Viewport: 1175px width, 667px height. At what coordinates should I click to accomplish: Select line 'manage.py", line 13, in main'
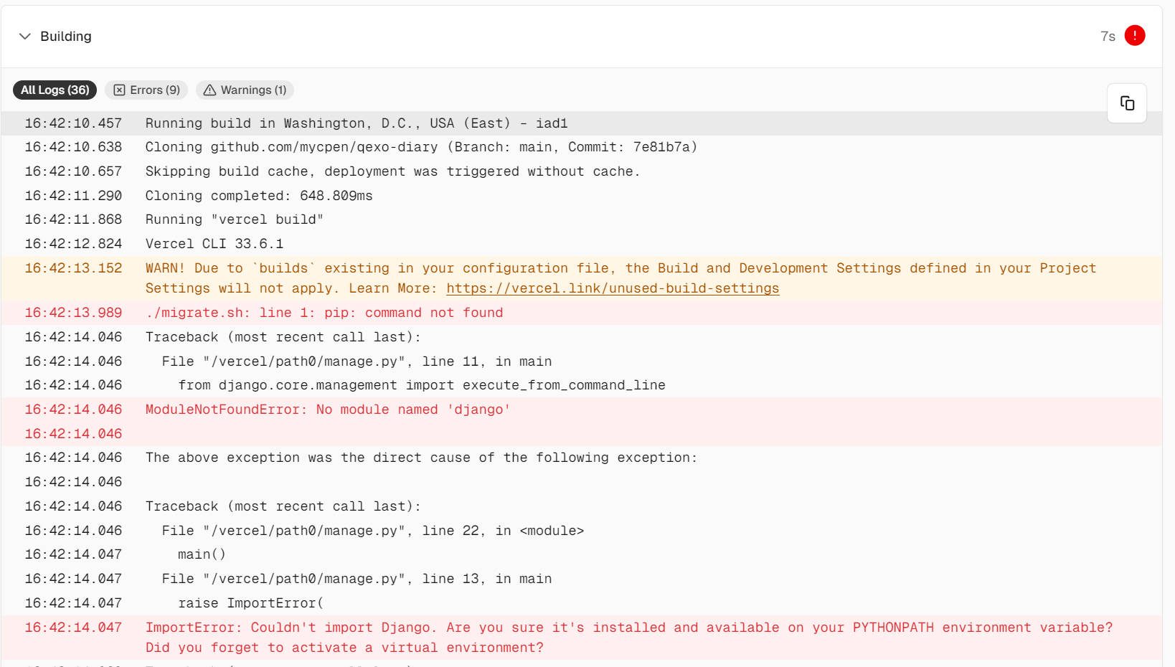click(582, 579)
